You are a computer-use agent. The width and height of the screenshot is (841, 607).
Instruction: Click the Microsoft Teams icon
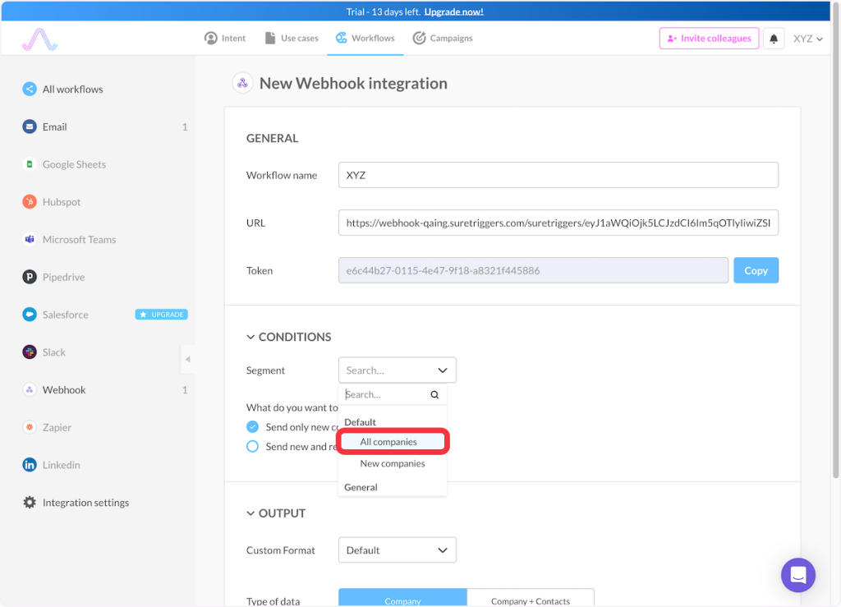[30, 240]
